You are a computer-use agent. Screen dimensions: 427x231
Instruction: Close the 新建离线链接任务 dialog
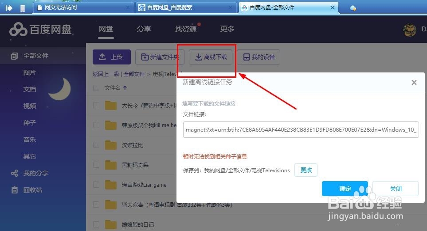[414, 83]
